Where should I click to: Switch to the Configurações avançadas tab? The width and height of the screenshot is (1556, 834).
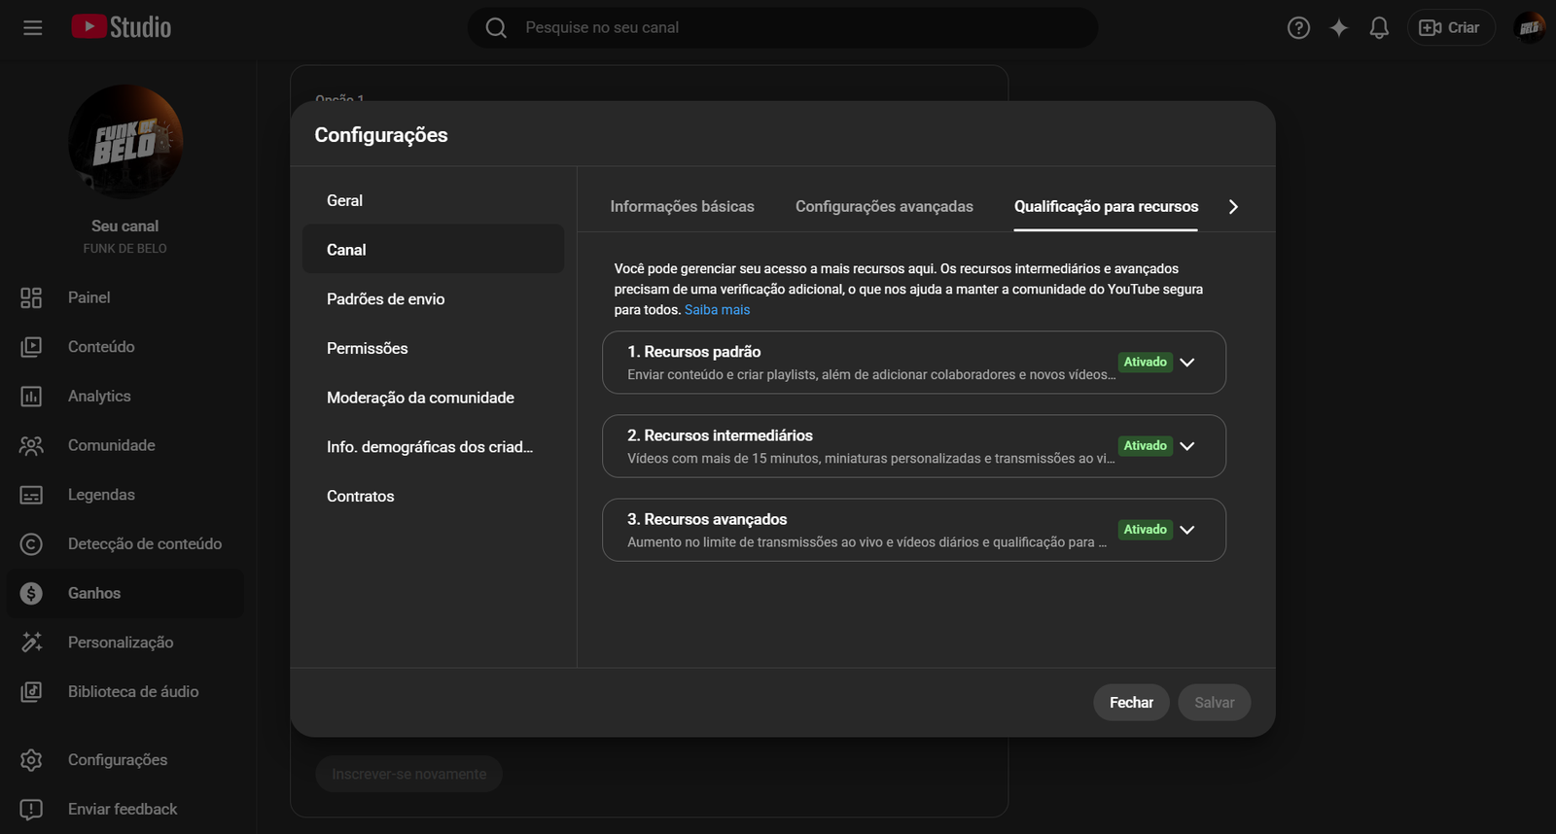(x=884, y=206)
